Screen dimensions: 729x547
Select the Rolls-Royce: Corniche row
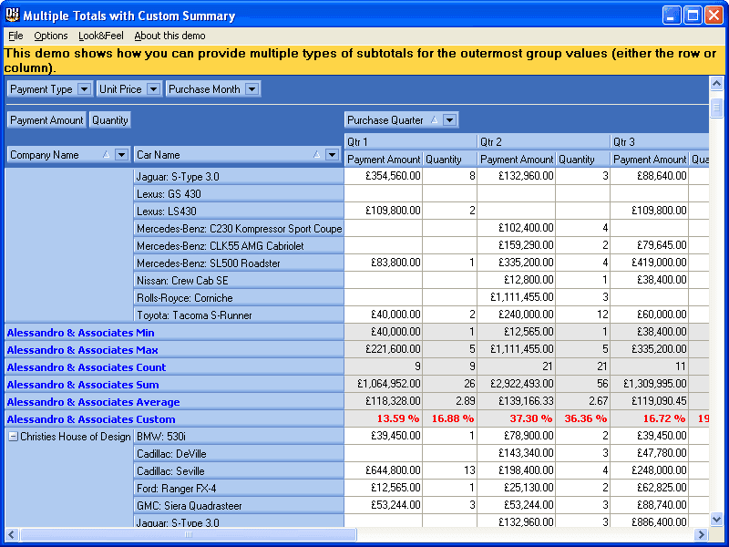point(239,298)
